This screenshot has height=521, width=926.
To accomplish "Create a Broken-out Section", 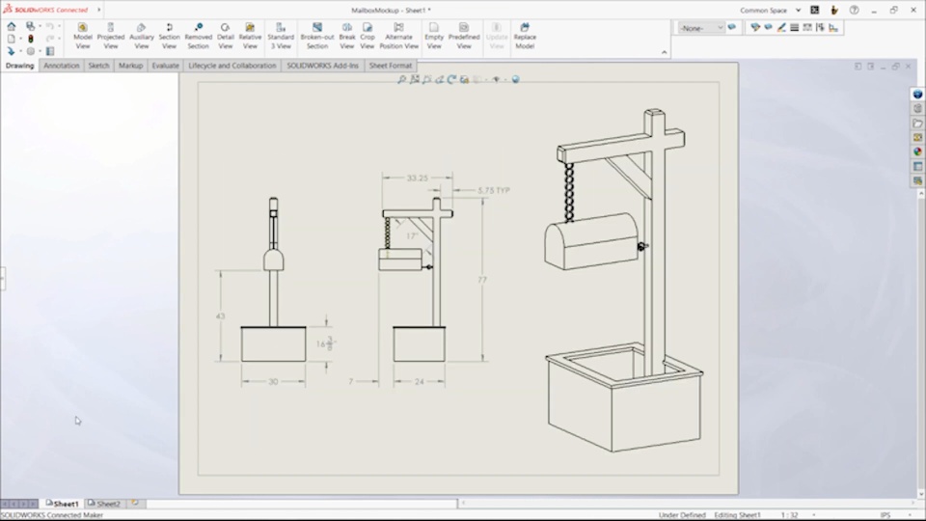I will tap(317, 36).
